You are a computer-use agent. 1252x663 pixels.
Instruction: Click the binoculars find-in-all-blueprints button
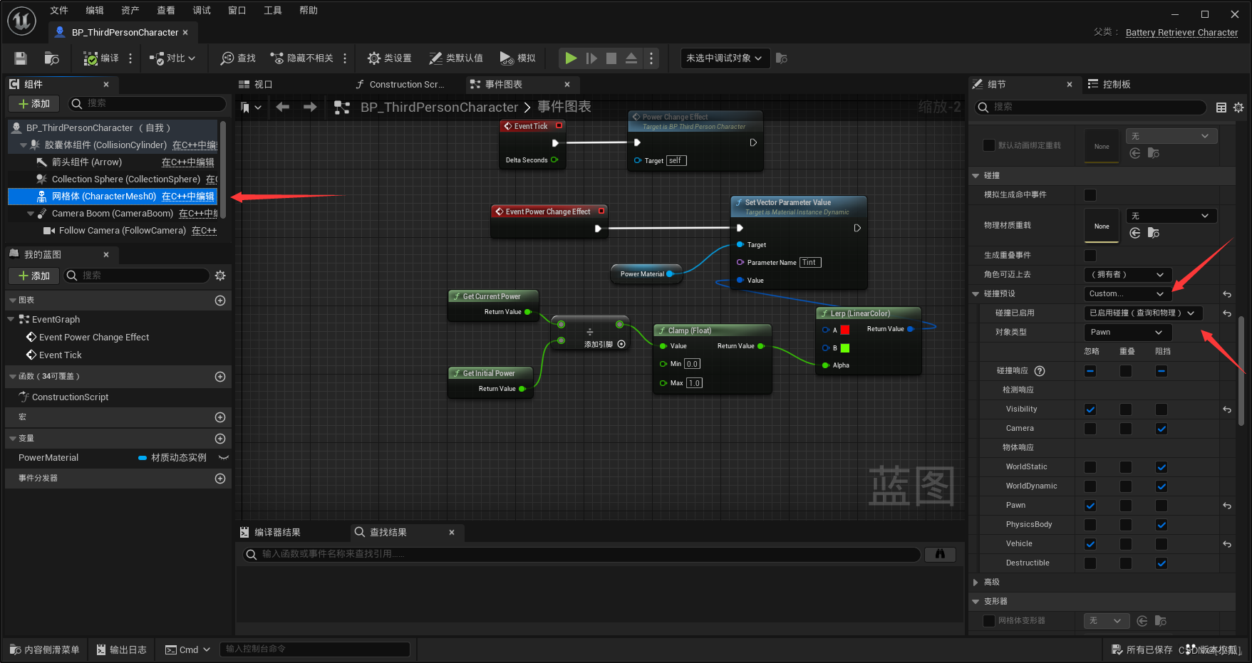(940, 554)
